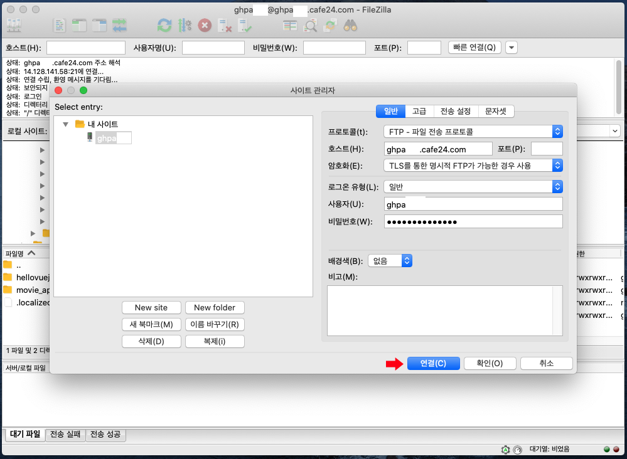Click the 삭제(D) delete button
Viewport: 627px width, 459px height.
[151, 341]
